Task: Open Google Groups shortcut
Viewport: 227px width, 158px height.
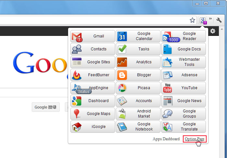Action: pos(184,114)
